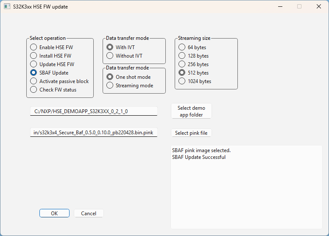Click the demo app folder path field
Viewport: 329px width, 236px height.
(x=94, y=111)
